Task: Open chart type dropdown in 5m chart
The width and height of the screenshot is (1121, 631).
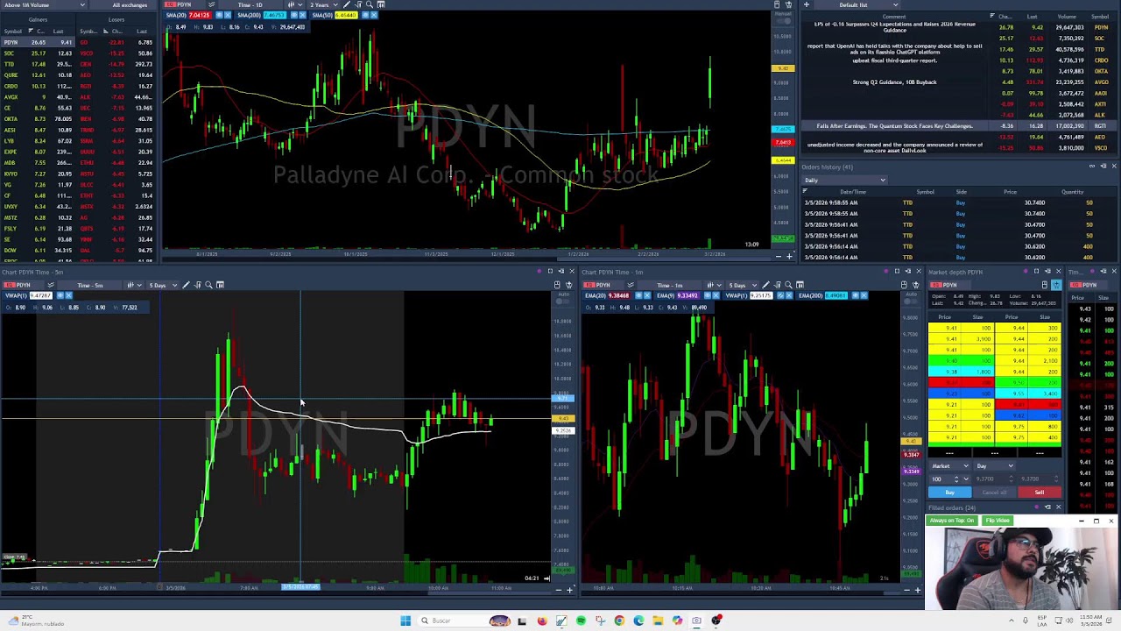Action: point(135,285)
